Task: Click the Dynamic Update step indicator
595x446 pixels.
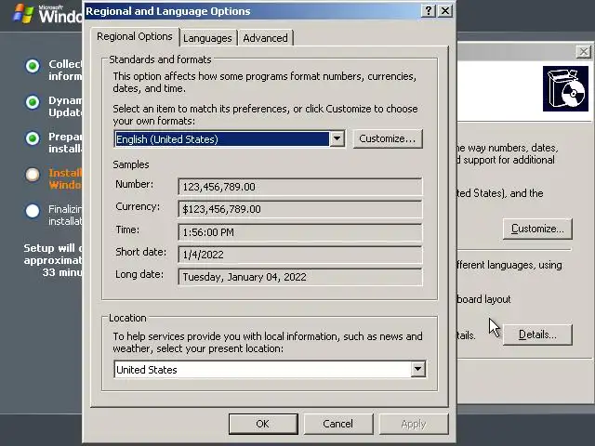Action: point(33,102)
